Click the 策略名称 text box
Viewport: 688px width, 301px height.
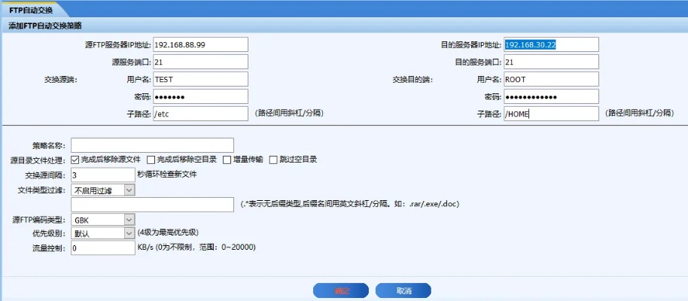(152, 144)
